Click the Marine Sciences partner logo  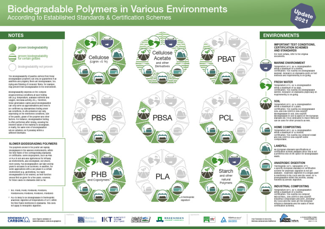point(87,219)
